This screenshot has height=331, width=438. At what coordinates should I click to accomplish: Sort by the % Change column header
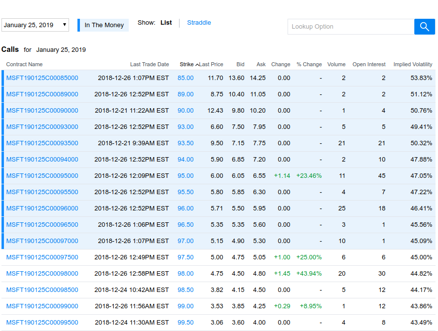(x=309, y=64)
